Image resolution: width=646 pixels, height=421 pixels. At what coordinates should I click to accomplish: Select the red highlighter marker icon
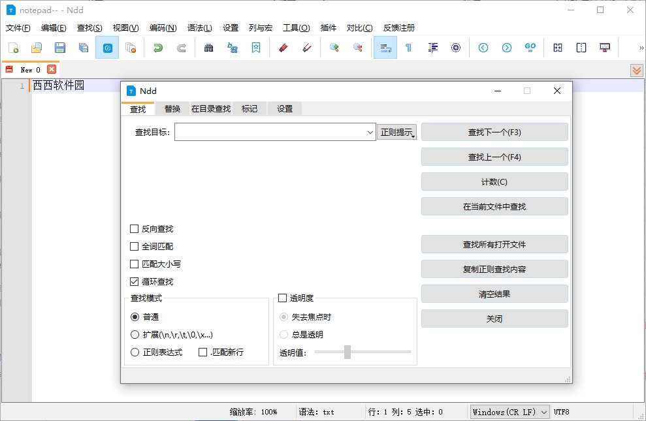[x=283, y=48]
